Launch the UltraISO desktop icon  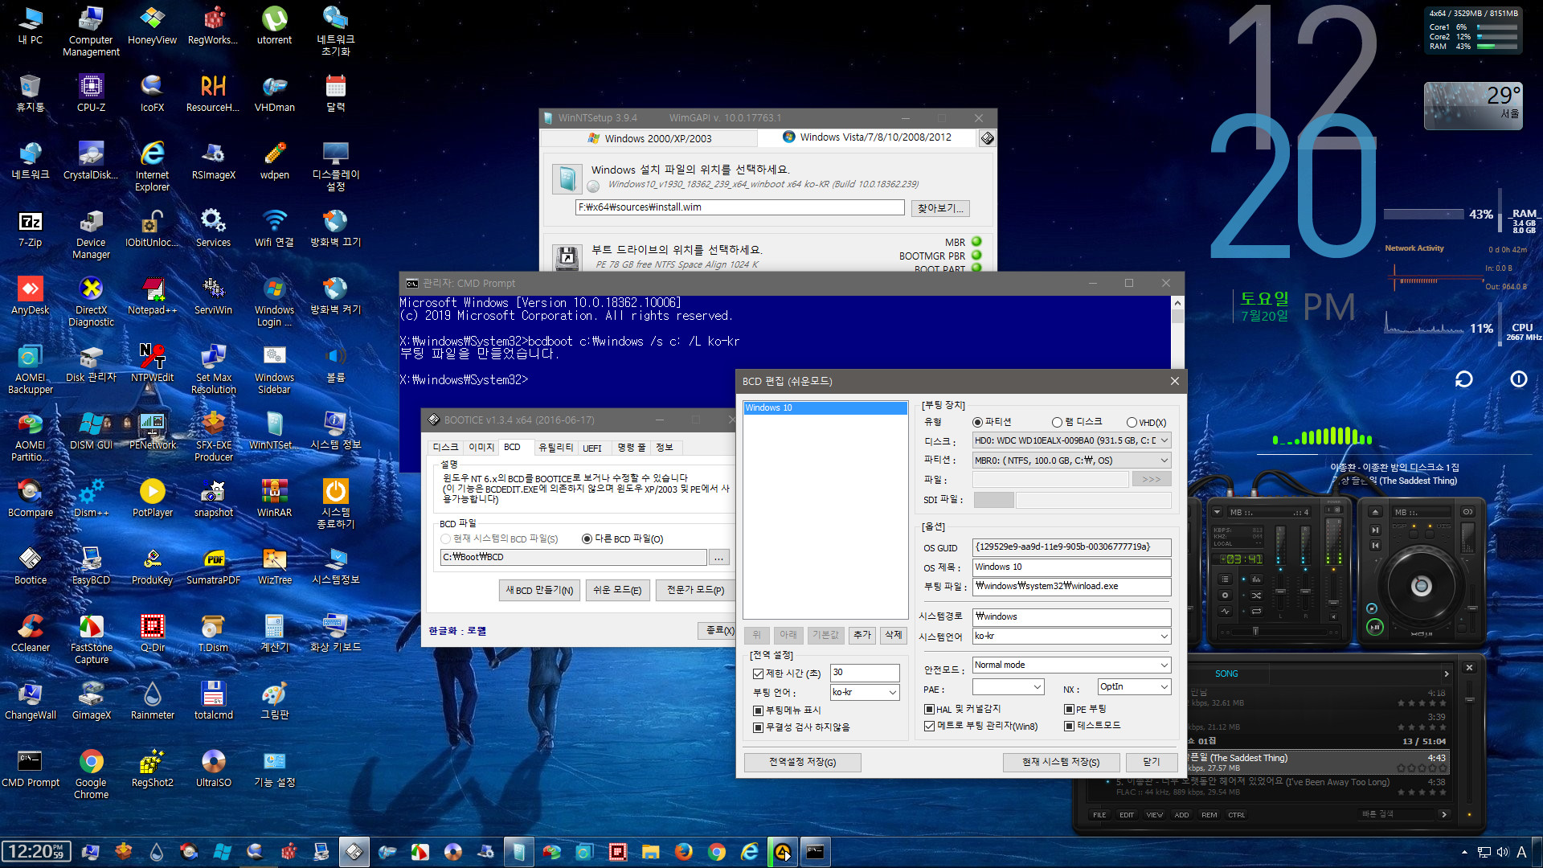pos(213,768)
